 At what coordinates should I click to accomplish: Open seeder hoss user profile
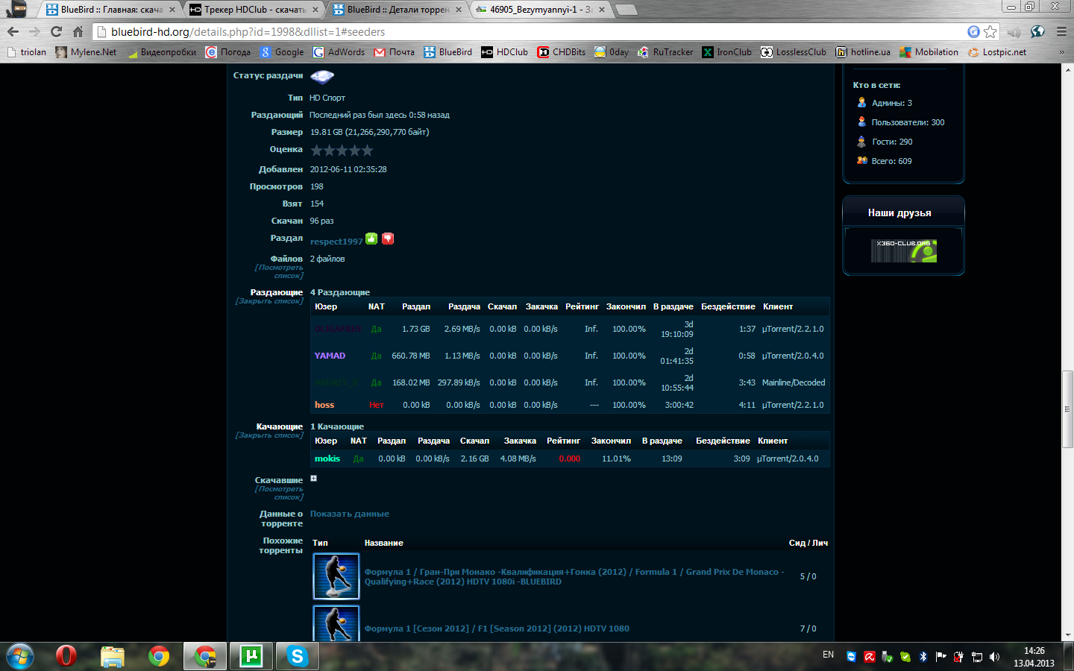(324, 405)
